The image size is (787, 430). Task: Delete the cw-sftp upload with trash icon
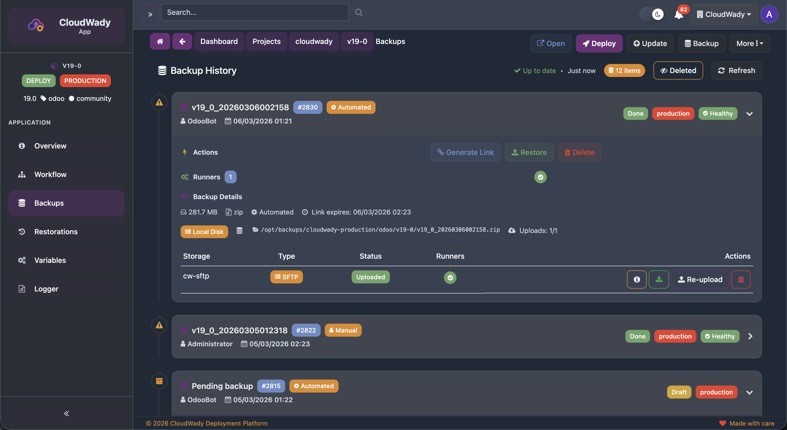coord(741,279)
